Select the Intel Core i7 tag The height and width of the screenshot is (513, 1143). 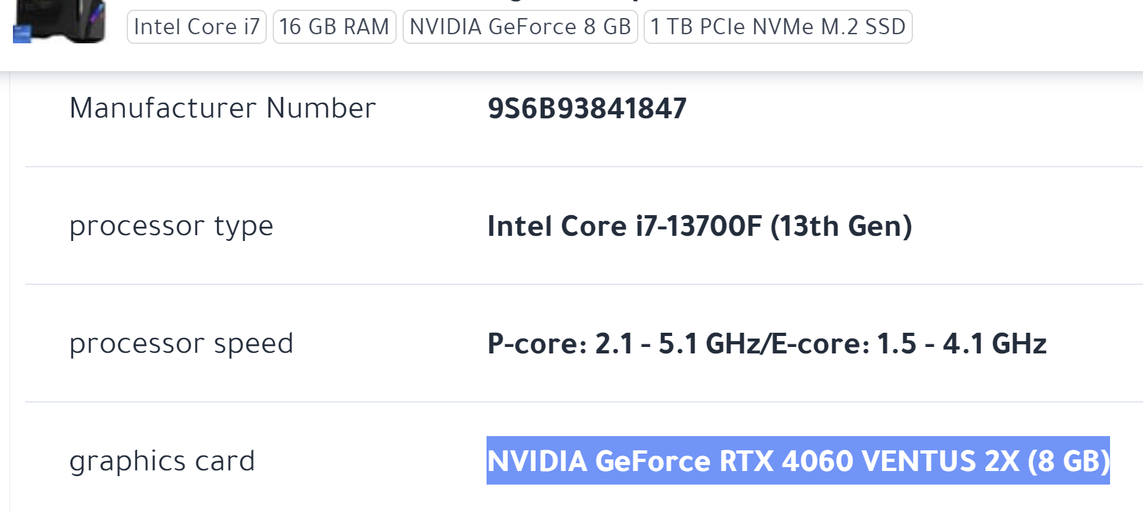pyautogui.click(x=196, y=27)
